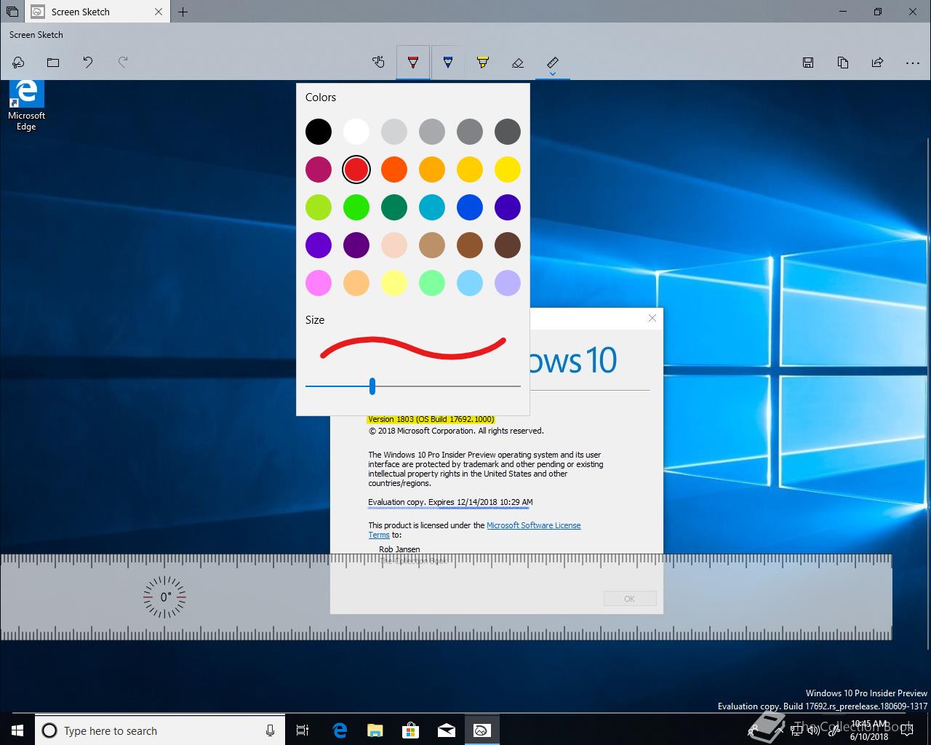Click the Redo arrow icon

click(123, 63)
